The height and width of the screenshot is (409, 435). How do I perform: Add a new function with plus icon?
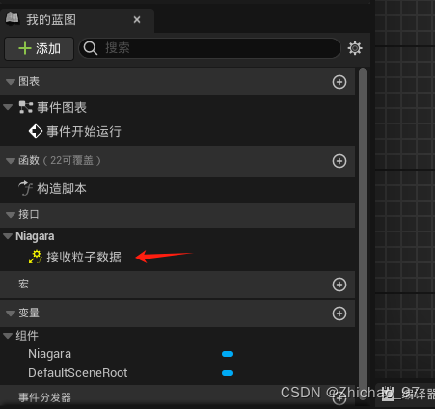point(340,161)
